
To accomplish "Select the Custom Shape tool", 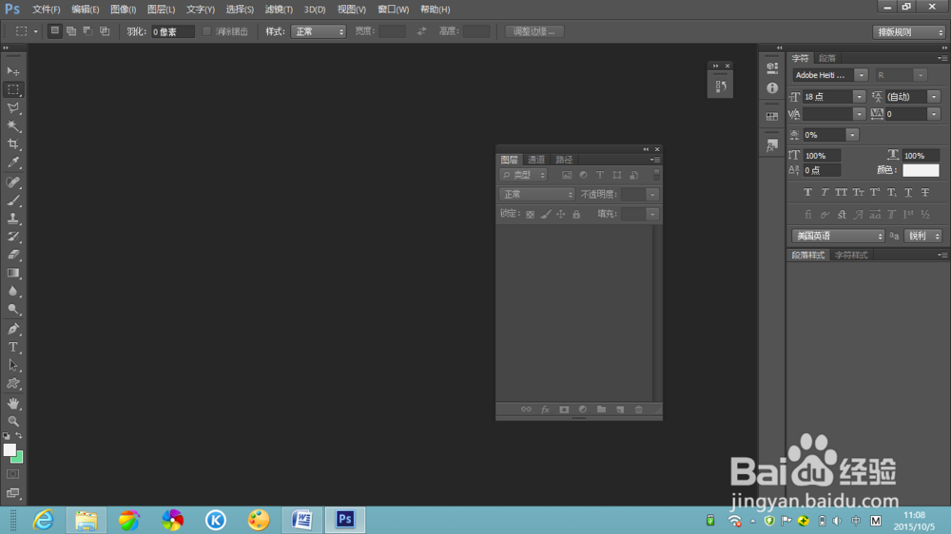I will pyautogui.click(x=13, y=384).
